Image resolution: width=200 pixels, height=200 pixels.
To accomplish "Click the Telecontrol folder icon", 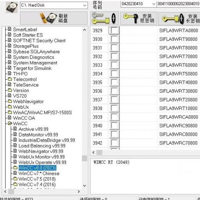I will (10, 79).
